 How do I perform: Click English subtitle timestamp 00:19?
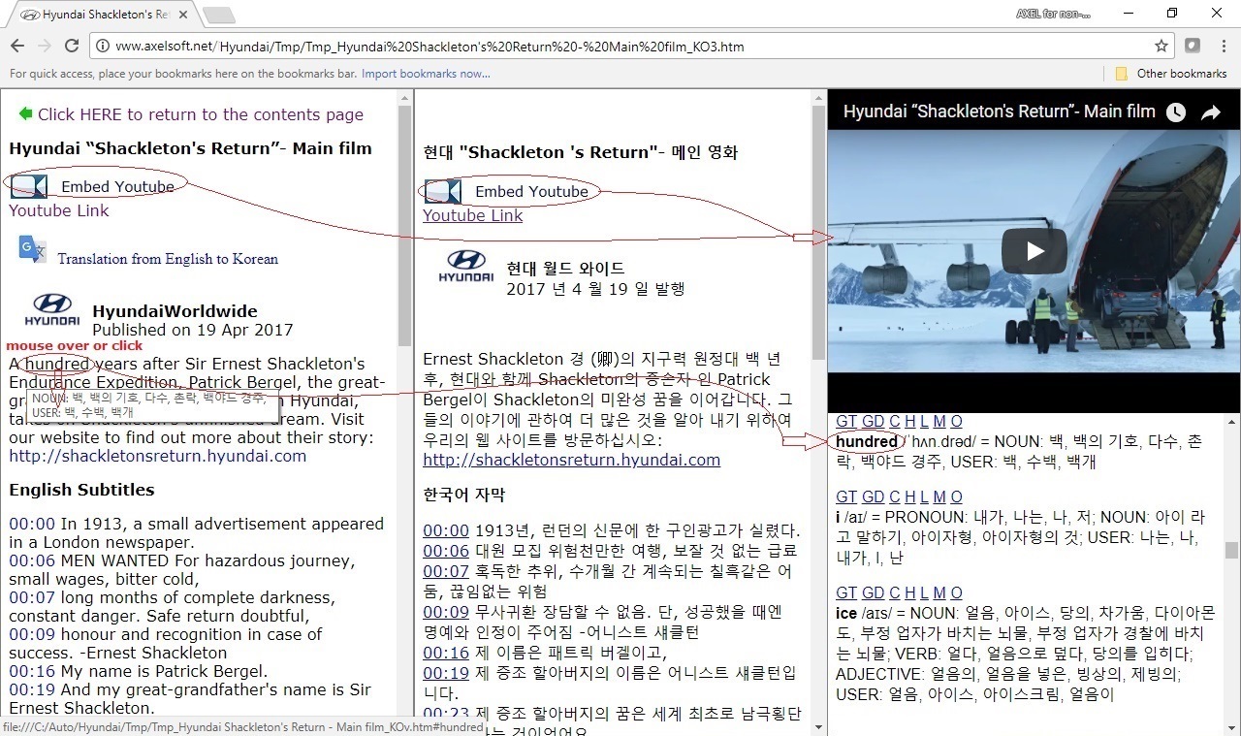tap(32, 689)
